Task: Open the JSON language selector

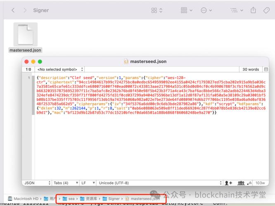Action: [37, 183]
